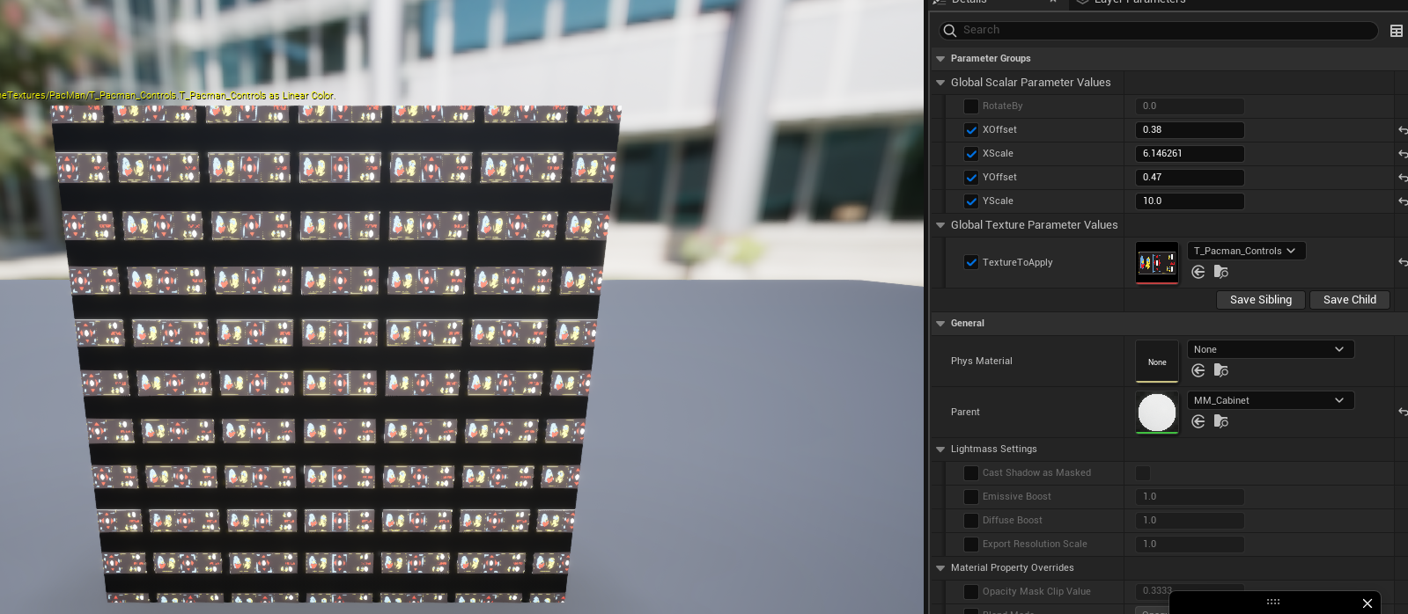Screen dimensions: 1408x614
Task: Browse to Phys Material in Content Browser
Action: 1221,370
